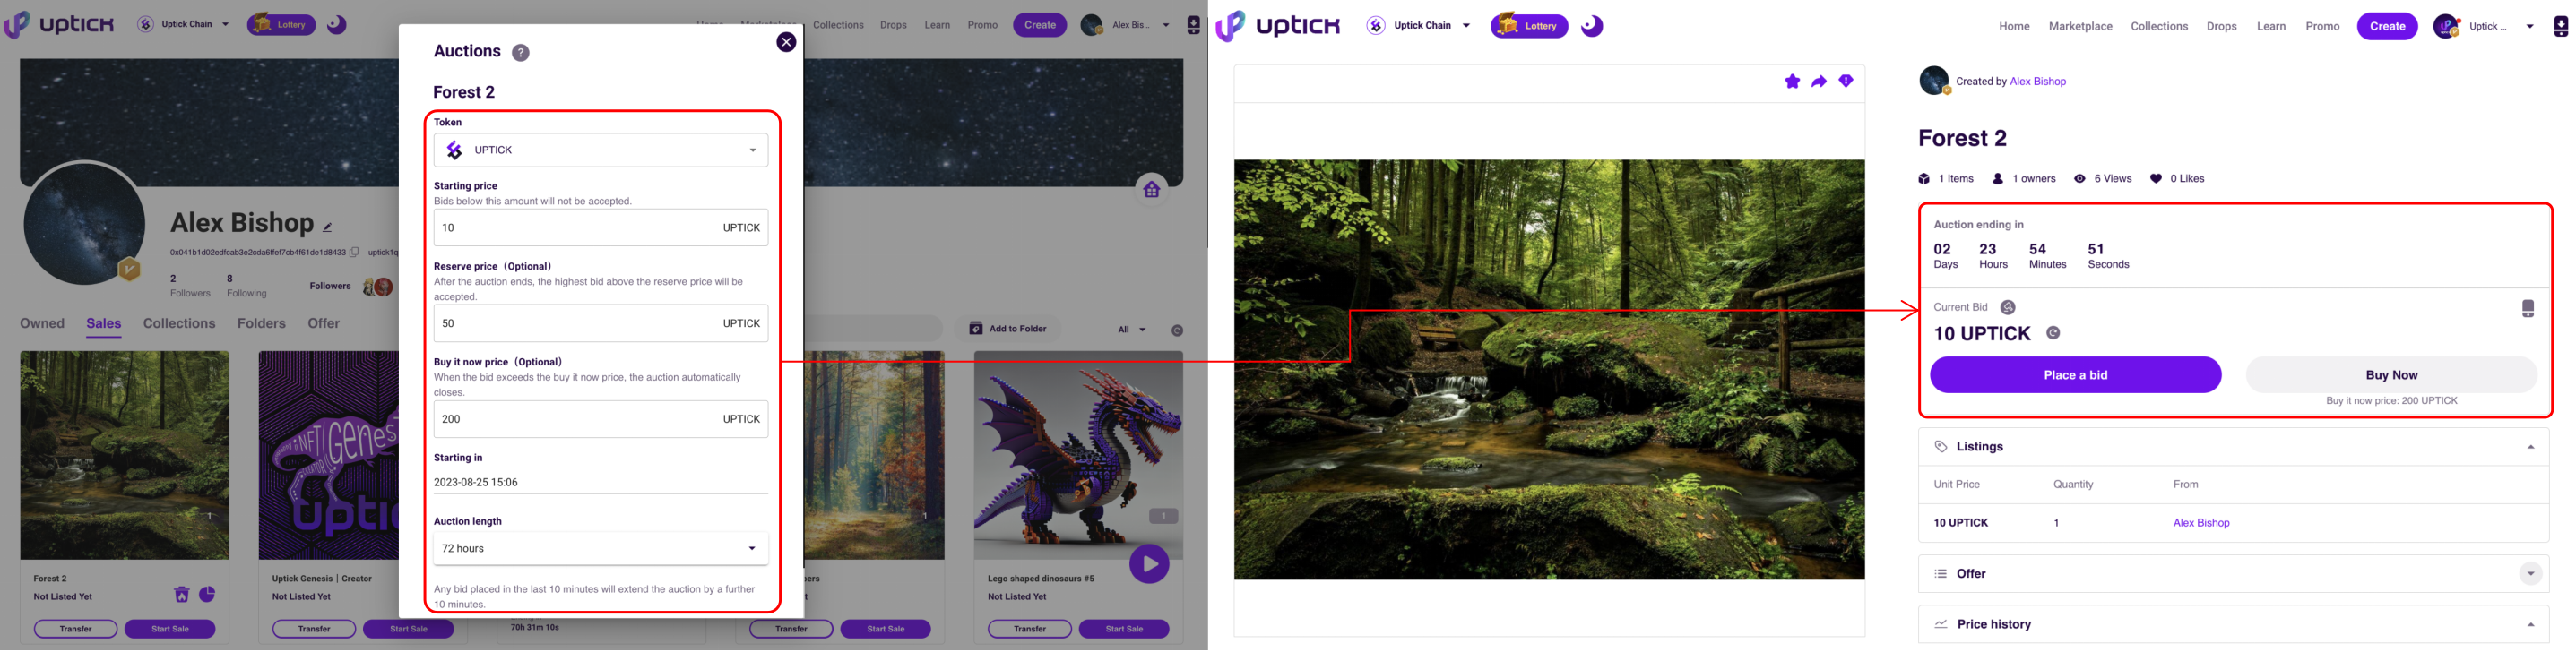Click the Starting price input field
Screen dimensions: 2576x652
point(575,227)
